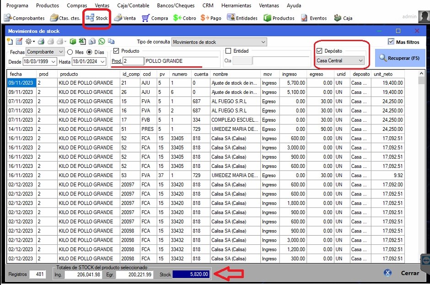Start a new Venta from toolbar
The image size is (430, 285).
125,18
